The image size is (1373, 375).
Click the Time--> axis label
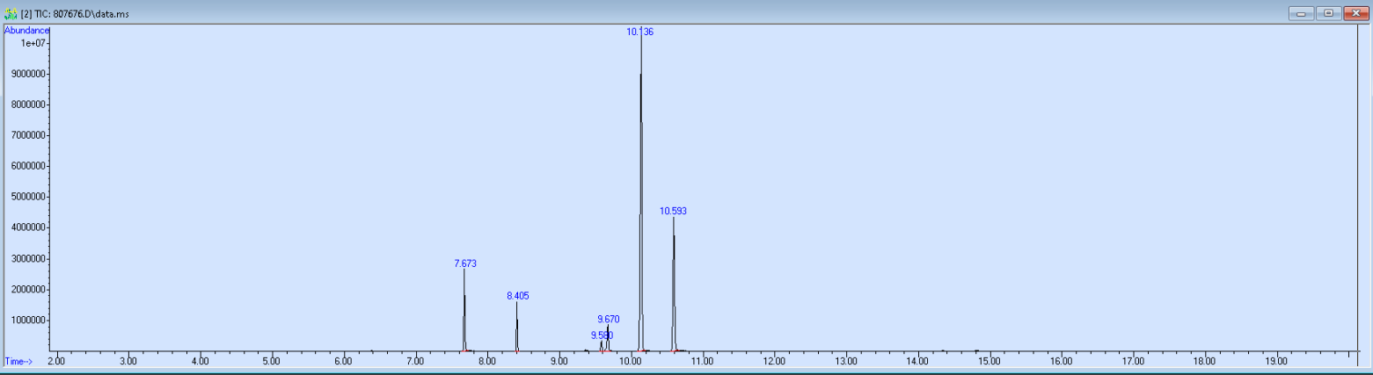point(18,361)
